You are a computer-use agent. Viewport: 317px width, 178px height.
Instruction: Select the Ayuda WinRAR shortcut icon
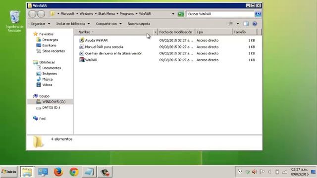click(82, 40)
